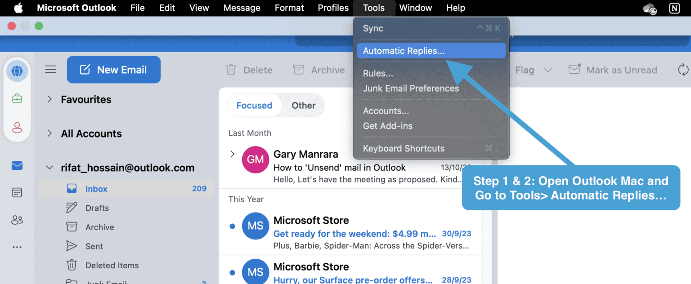Viewport: 691px width, 284px height.
Task: Click the red contact account icon
Action: pyautogui.click(x=17, y=128)
